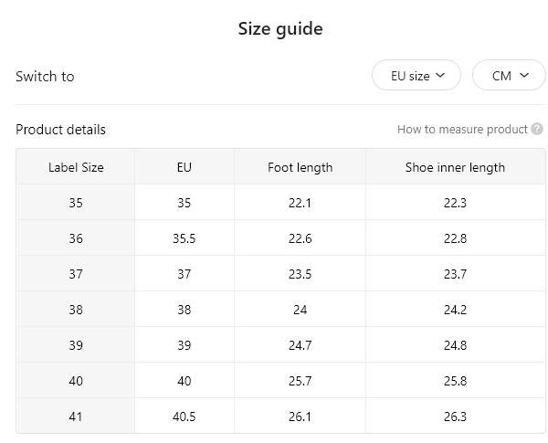
Task: Click the EU size chevron arrow
Action: click(440, 75)
